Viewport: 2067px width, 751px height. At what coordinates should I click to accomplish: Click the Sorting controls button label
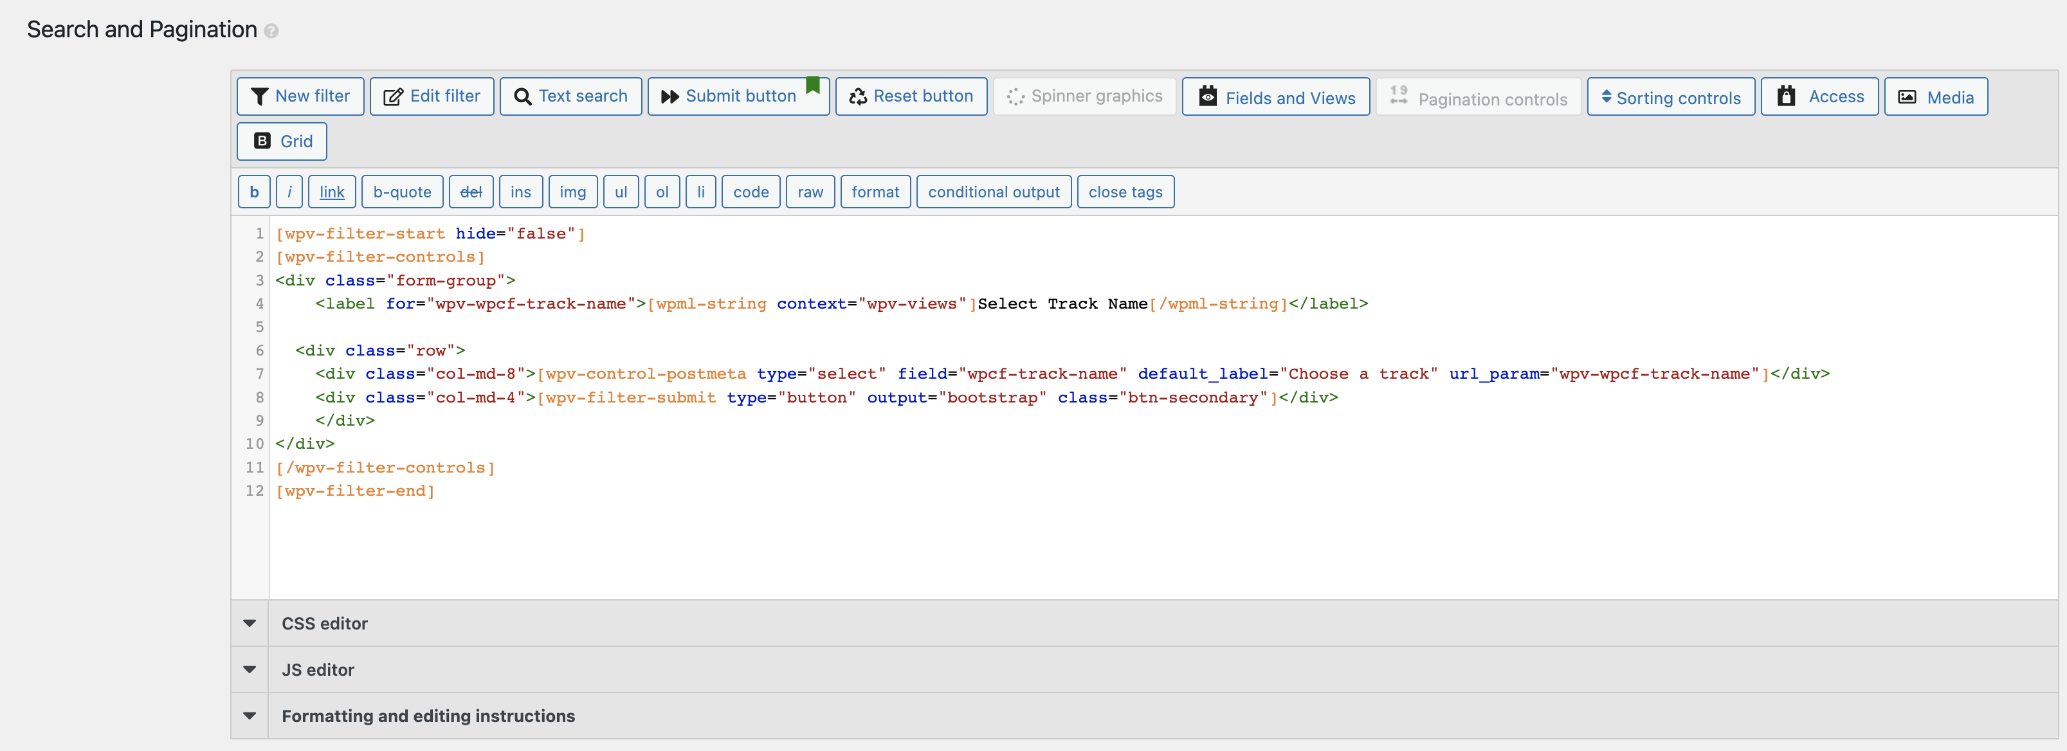pos(1679,98)
